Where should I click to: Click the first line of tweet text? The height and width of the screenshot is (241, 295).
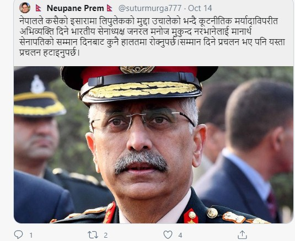point(149,22)
